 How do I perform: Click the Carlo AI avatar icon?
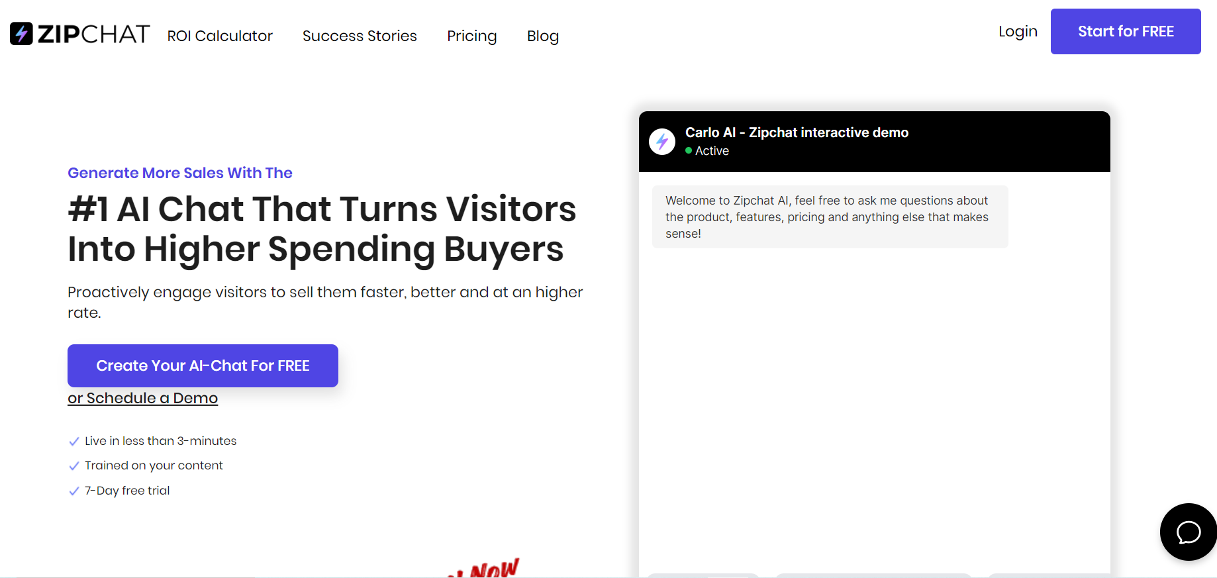click(662, 141)
